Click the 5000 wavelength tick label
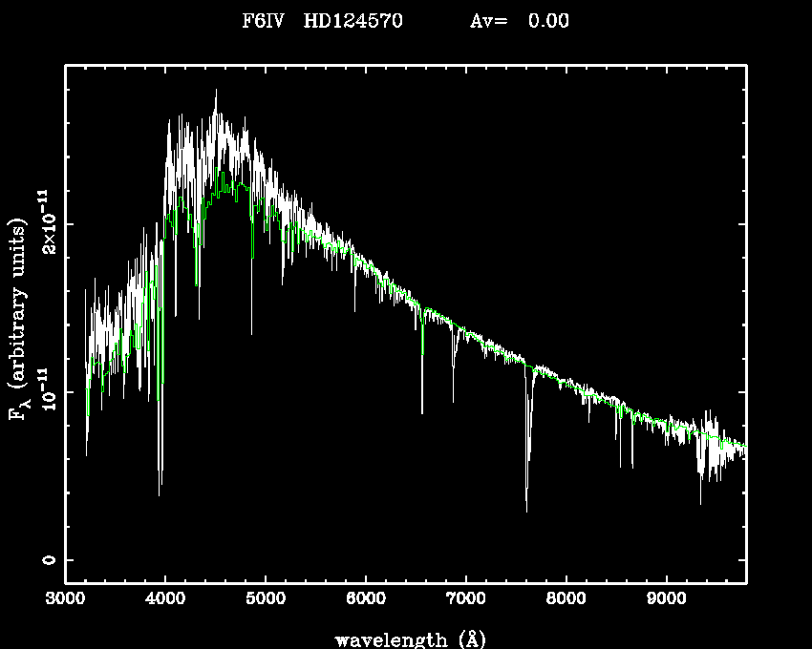The image size is (812, 649). pos(266,599)
